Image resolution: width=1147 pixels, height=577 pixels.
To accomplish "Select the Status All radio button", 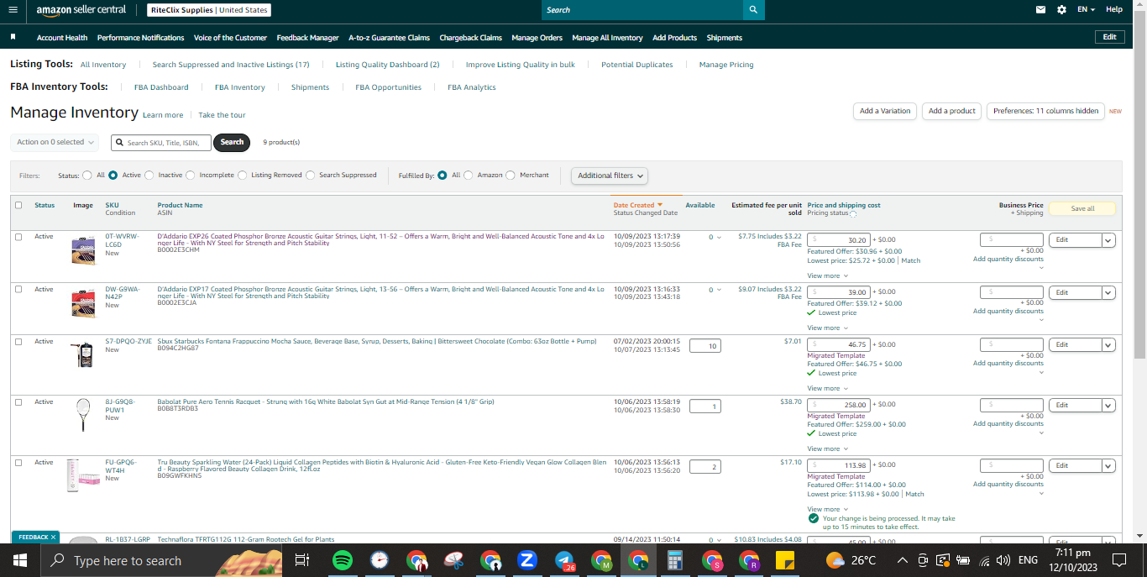I will pos(87,176).
